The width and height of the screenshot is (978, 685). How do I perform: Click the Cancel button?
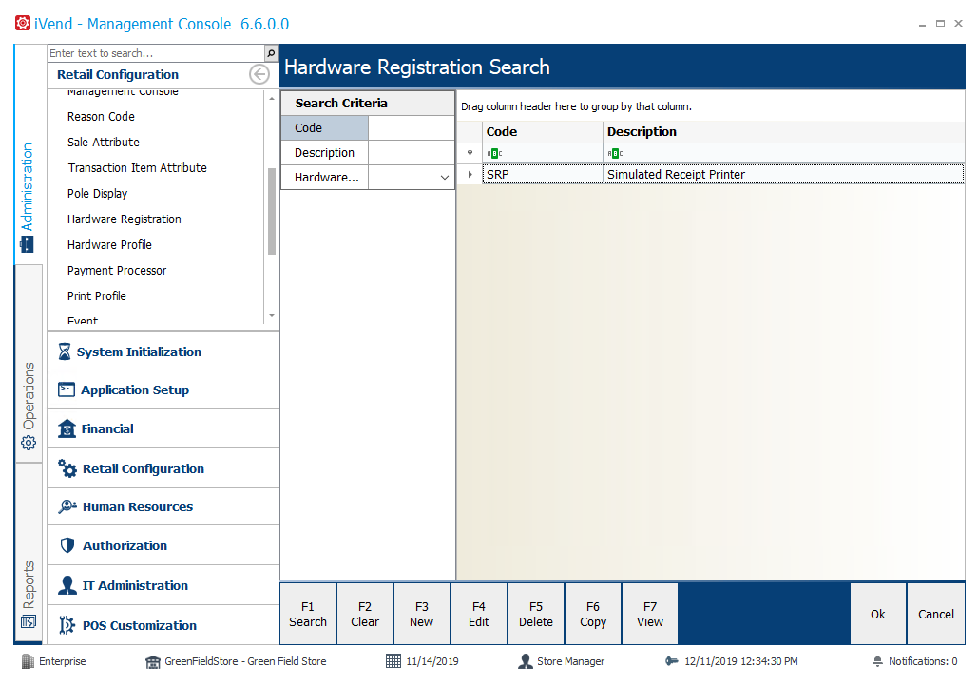point(936,614)
